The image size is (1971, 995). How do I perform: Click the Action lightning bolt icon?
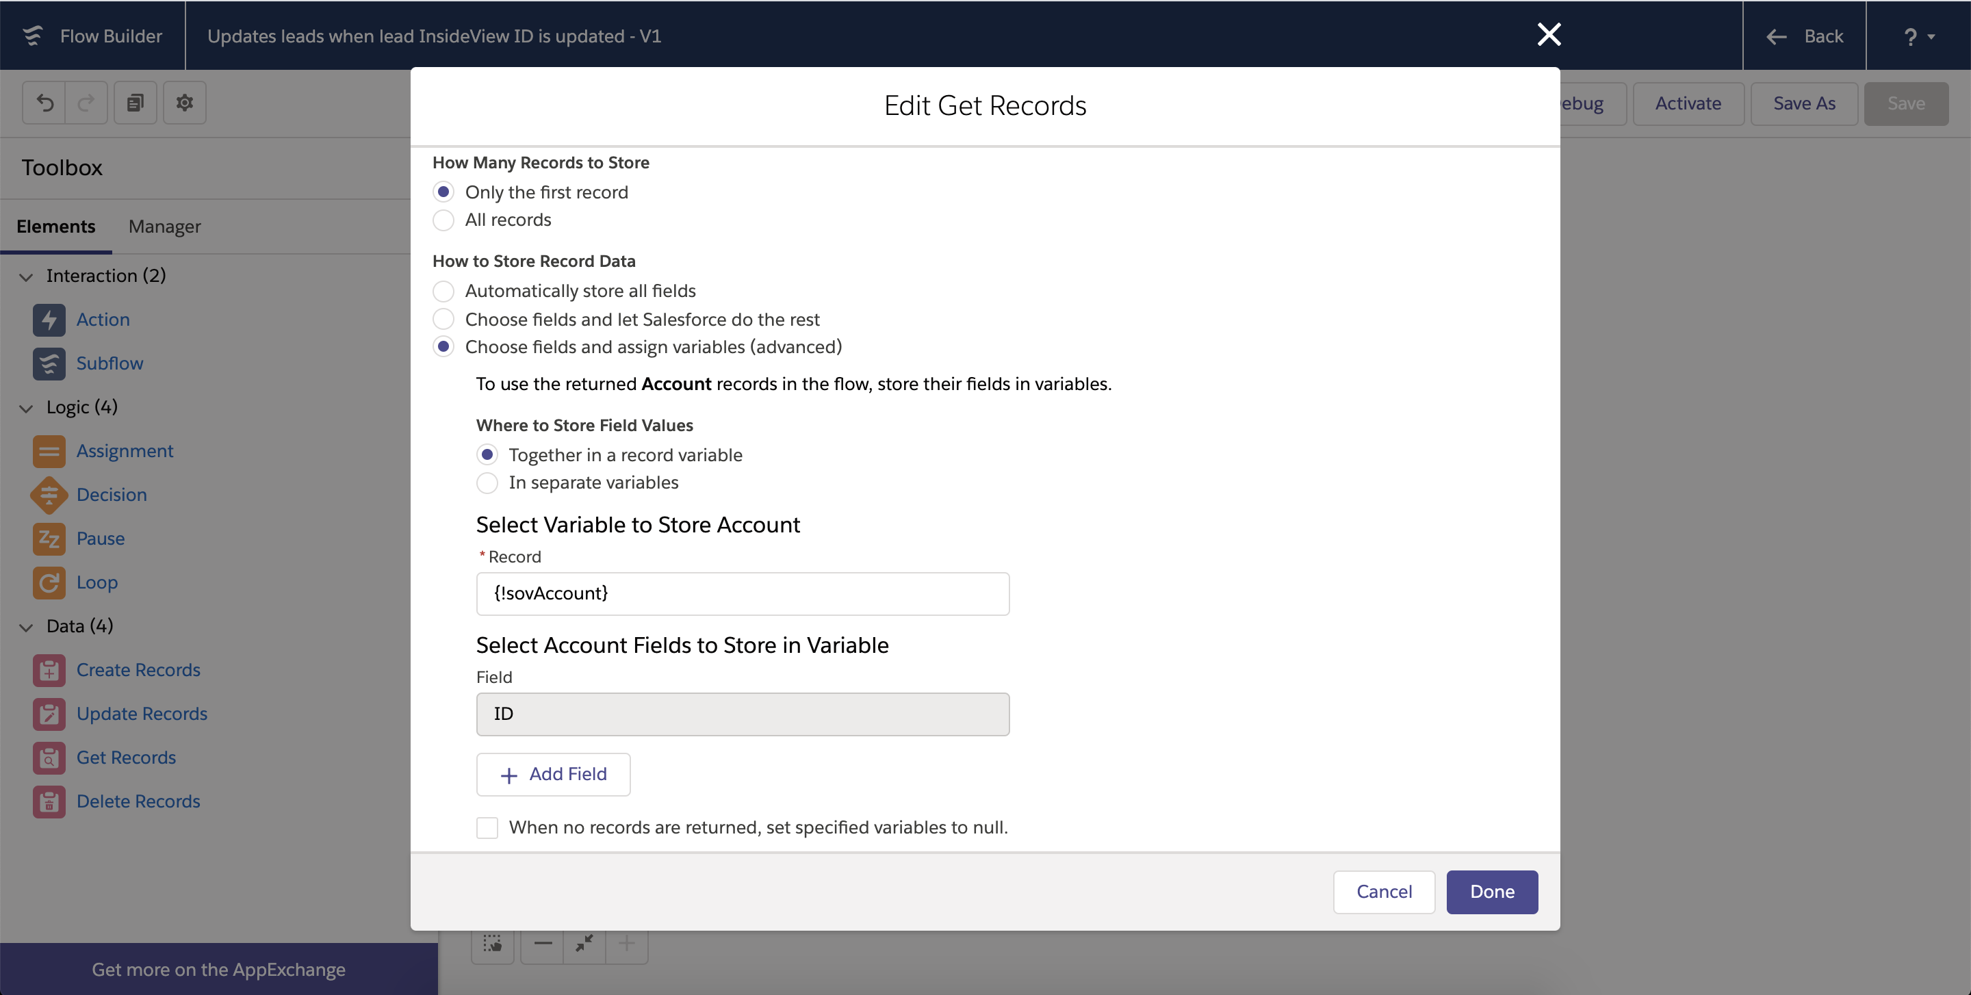[48, 320]
